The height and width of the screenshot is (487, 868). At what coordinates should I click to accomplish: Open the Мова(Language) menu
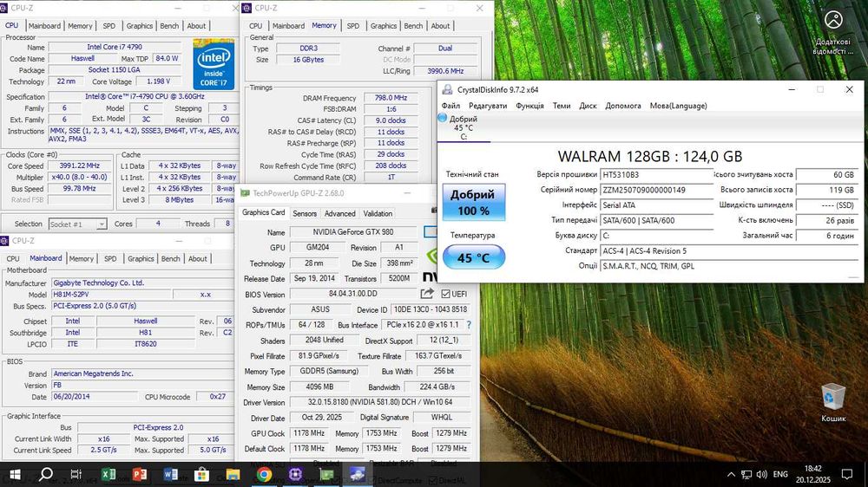point(678,106)
